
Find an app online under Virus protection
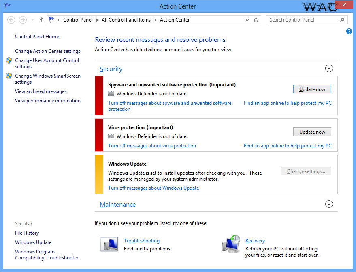pyautogui.click(x=288, y=146)
